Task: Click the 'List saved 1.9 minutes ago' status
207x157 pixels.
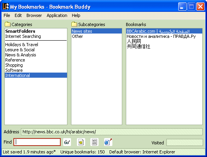Action: (29, 152)
